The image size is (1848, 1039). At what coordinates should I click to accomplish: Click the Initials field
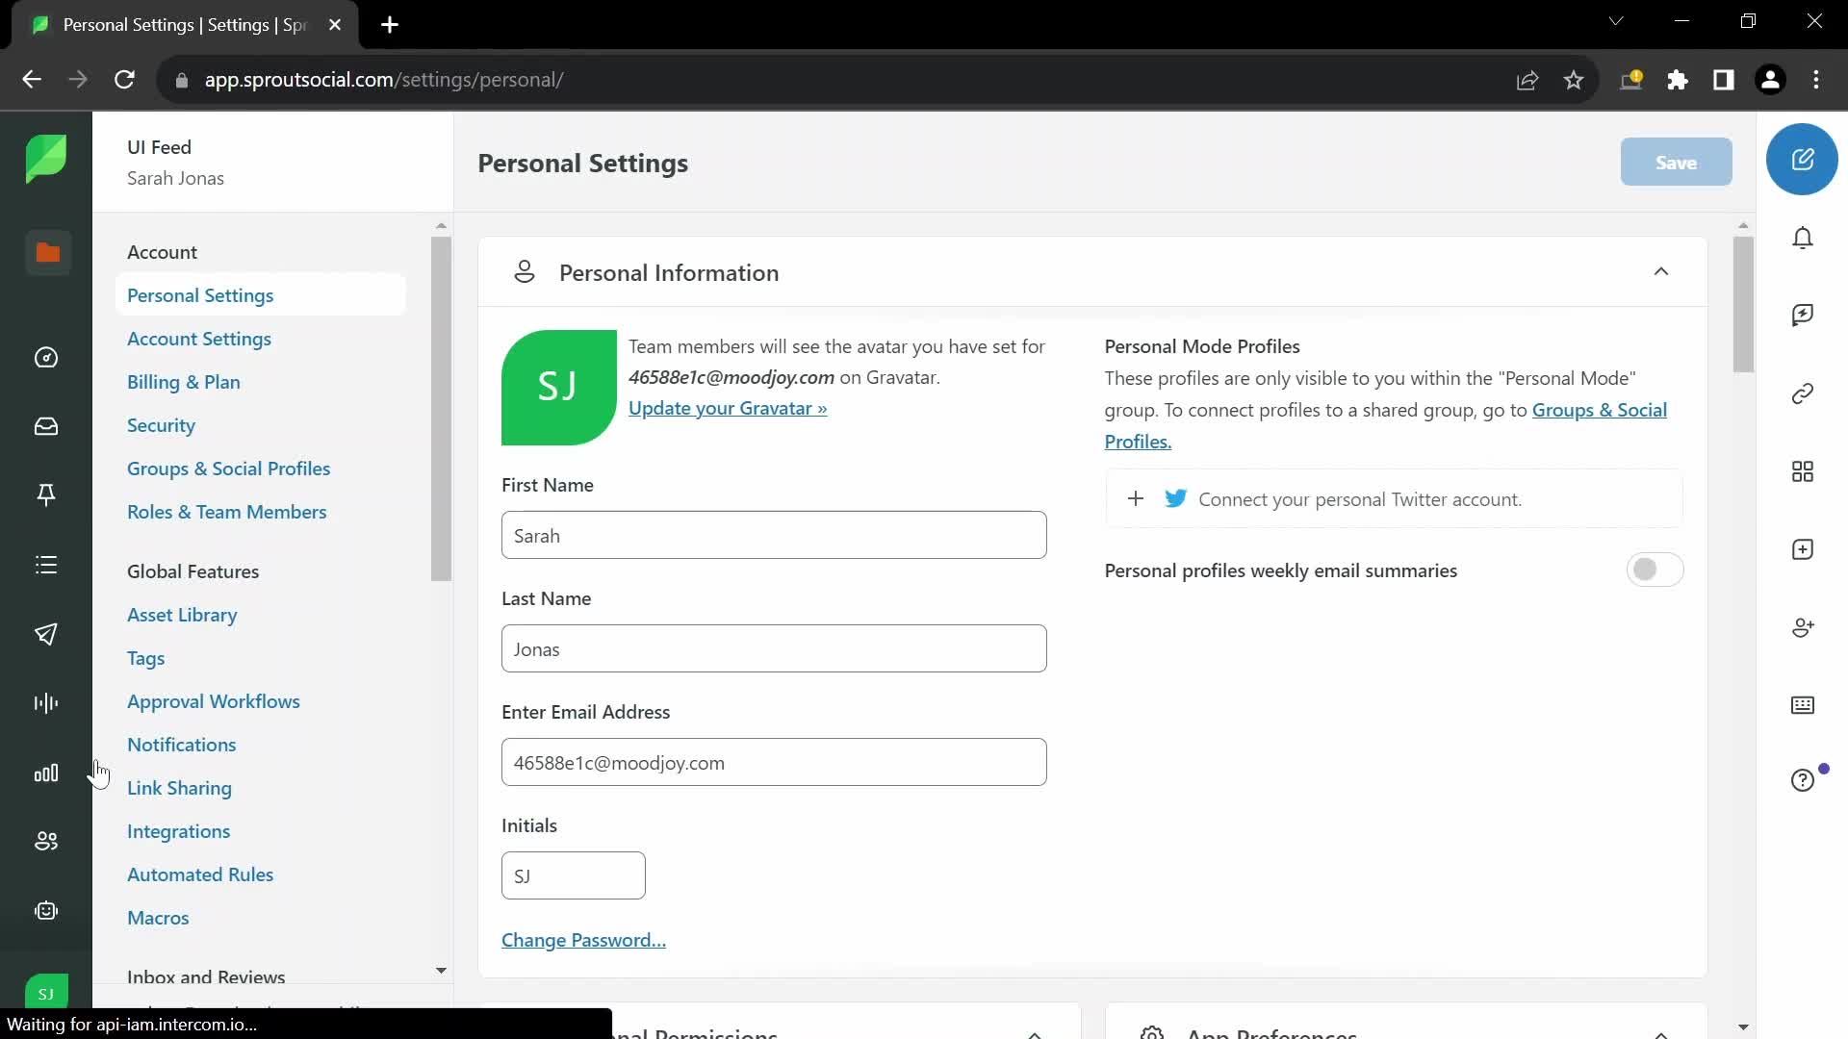[x=574, y=875]
